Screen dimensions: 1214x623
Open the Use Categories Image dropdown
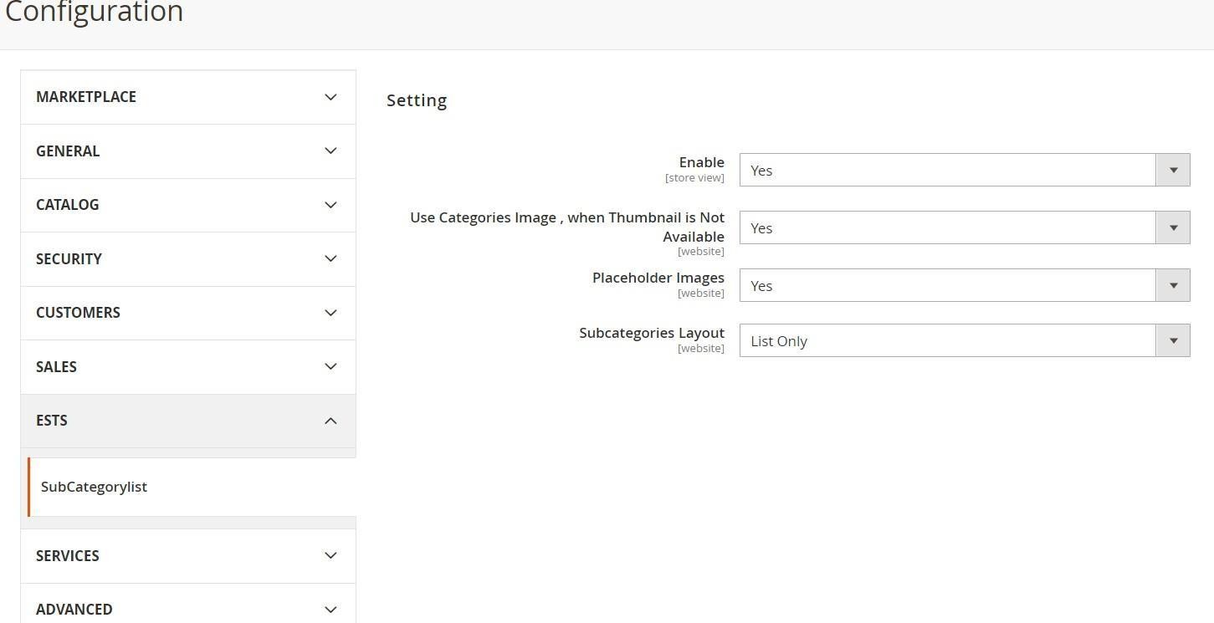964,228
